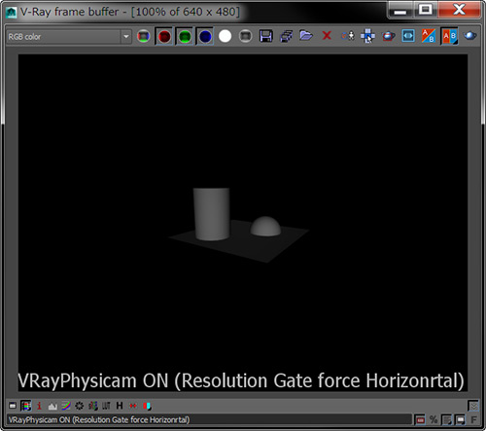Load image with open folder icon
486x431 pixels.
pyautogui.click(x=306, y=36)
